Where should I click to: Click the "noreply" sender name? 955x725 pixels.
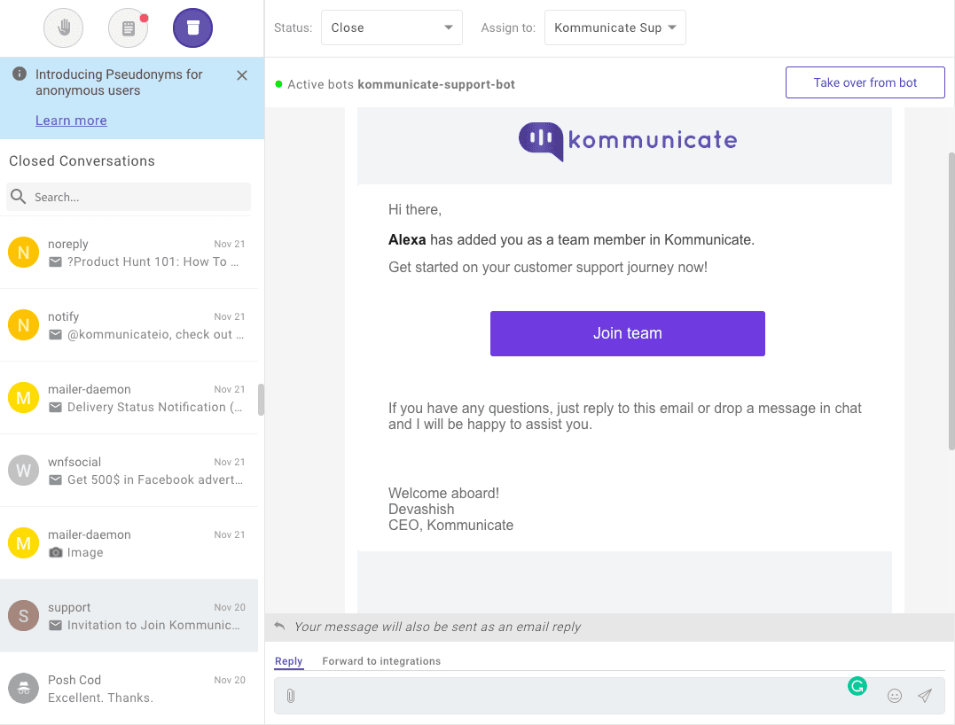click(68, 244)
